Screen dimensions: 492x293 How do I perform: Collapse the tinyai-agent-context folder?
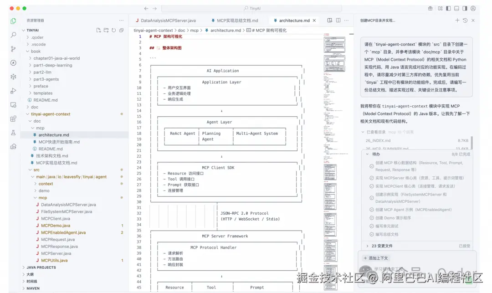[28, 114]
